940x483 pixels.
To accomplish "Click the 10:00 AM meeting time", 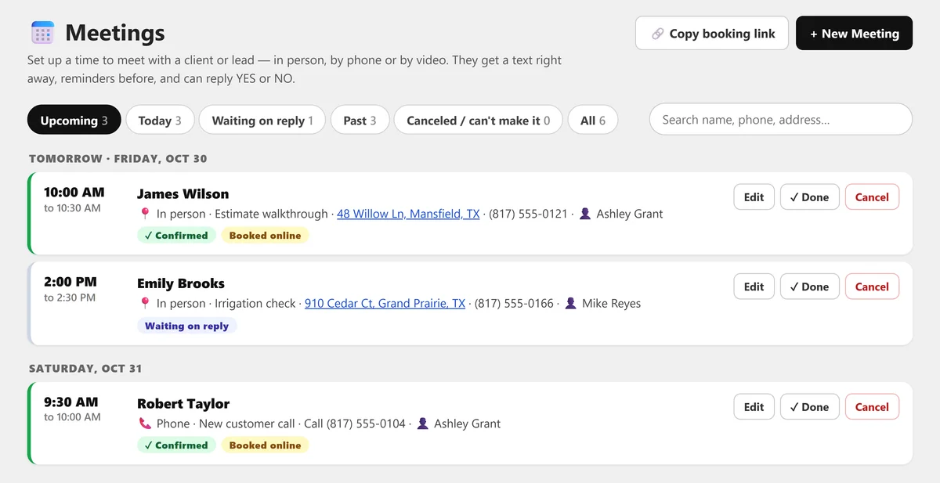I will [x=74, y=192].
